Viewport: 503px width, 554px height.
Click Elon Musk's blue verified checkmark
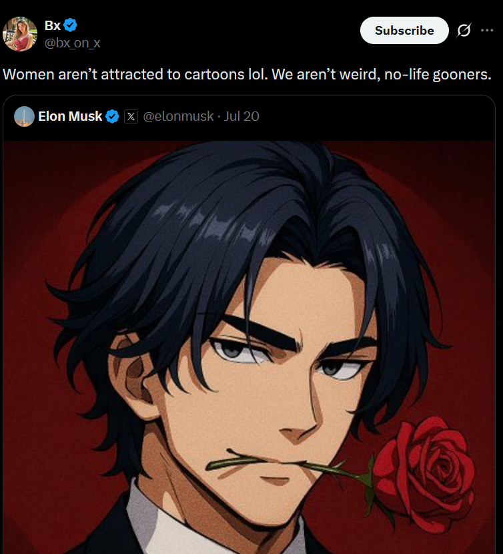(112, 116)
